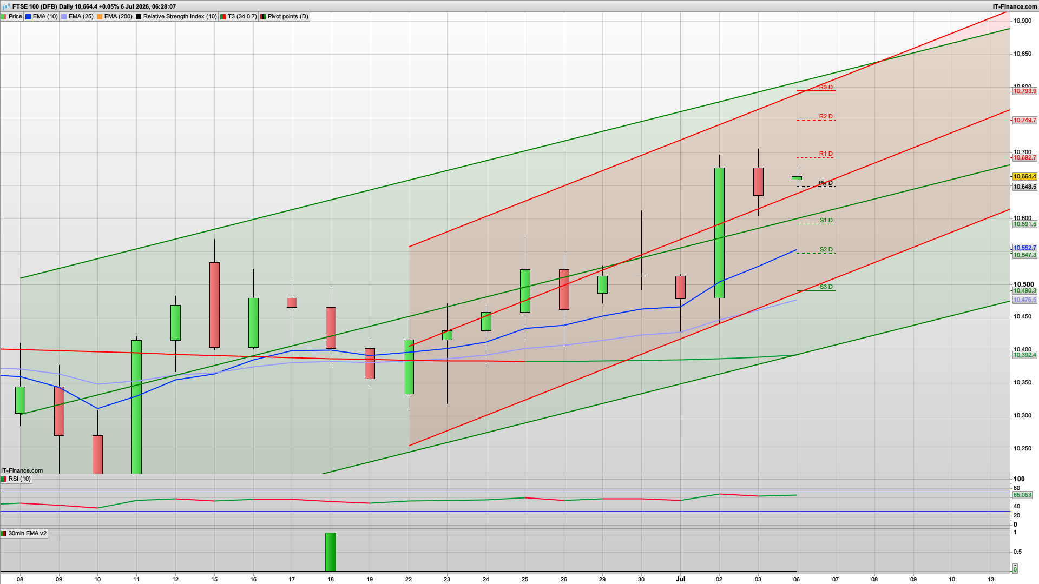Click the 10,547.3 price tag on axis

tap(1024, 255)
